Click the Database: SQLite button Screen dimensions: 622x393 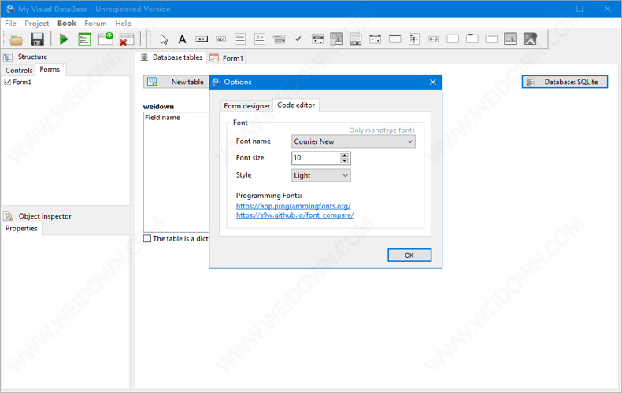tap(565, 82)
